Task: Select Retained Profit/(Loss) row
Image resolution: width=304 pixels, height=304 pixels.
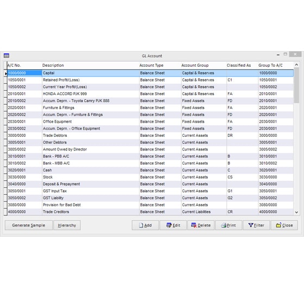Action: click(150, 80)
